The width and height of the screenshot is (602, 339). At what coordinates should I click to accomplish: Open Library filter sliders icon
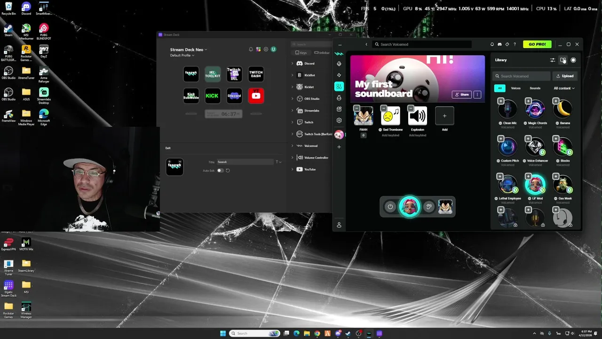(553, 60)
